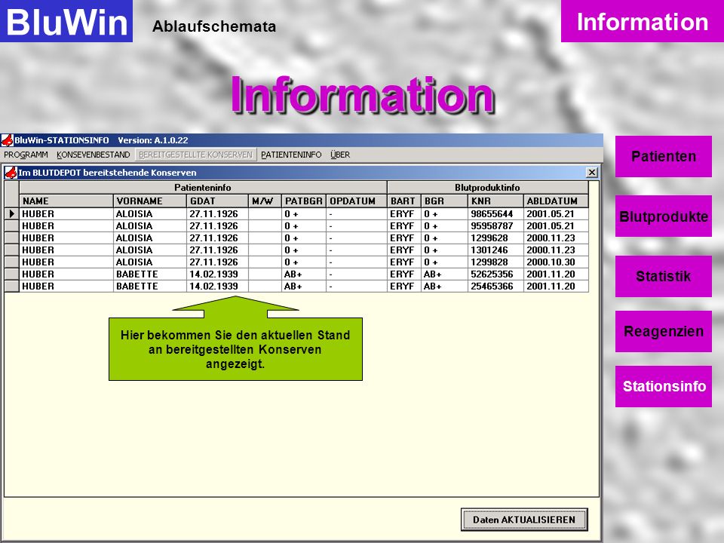Open the PROGRAMM menu
The image size is (724, 543).
tap(26, 155)
